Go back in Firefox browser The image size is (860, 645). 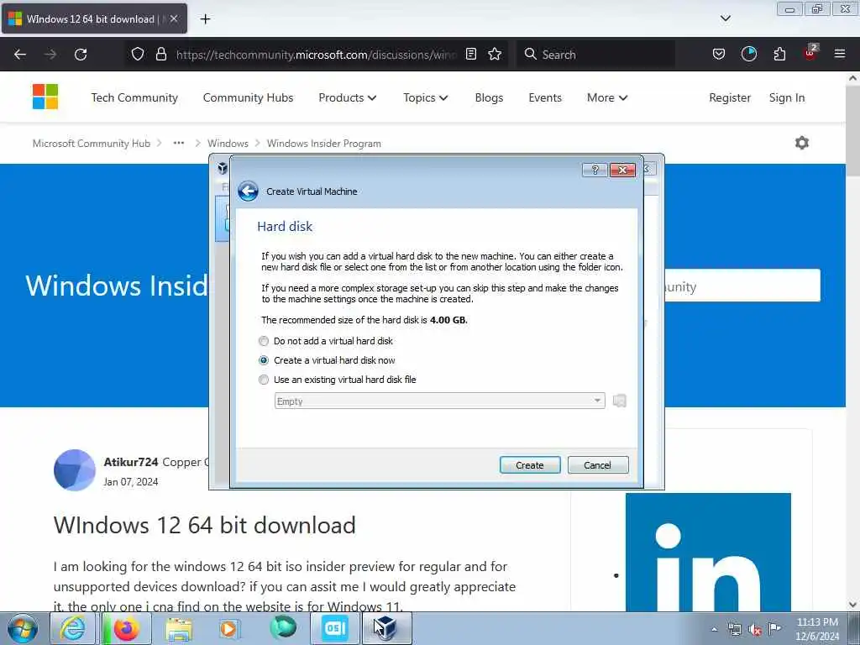click(x=20, y=55)
